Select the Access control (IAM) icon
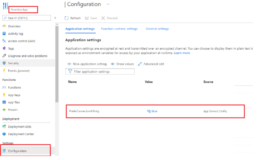Screen dimensions: 258x160 click(x=4, y=41)
